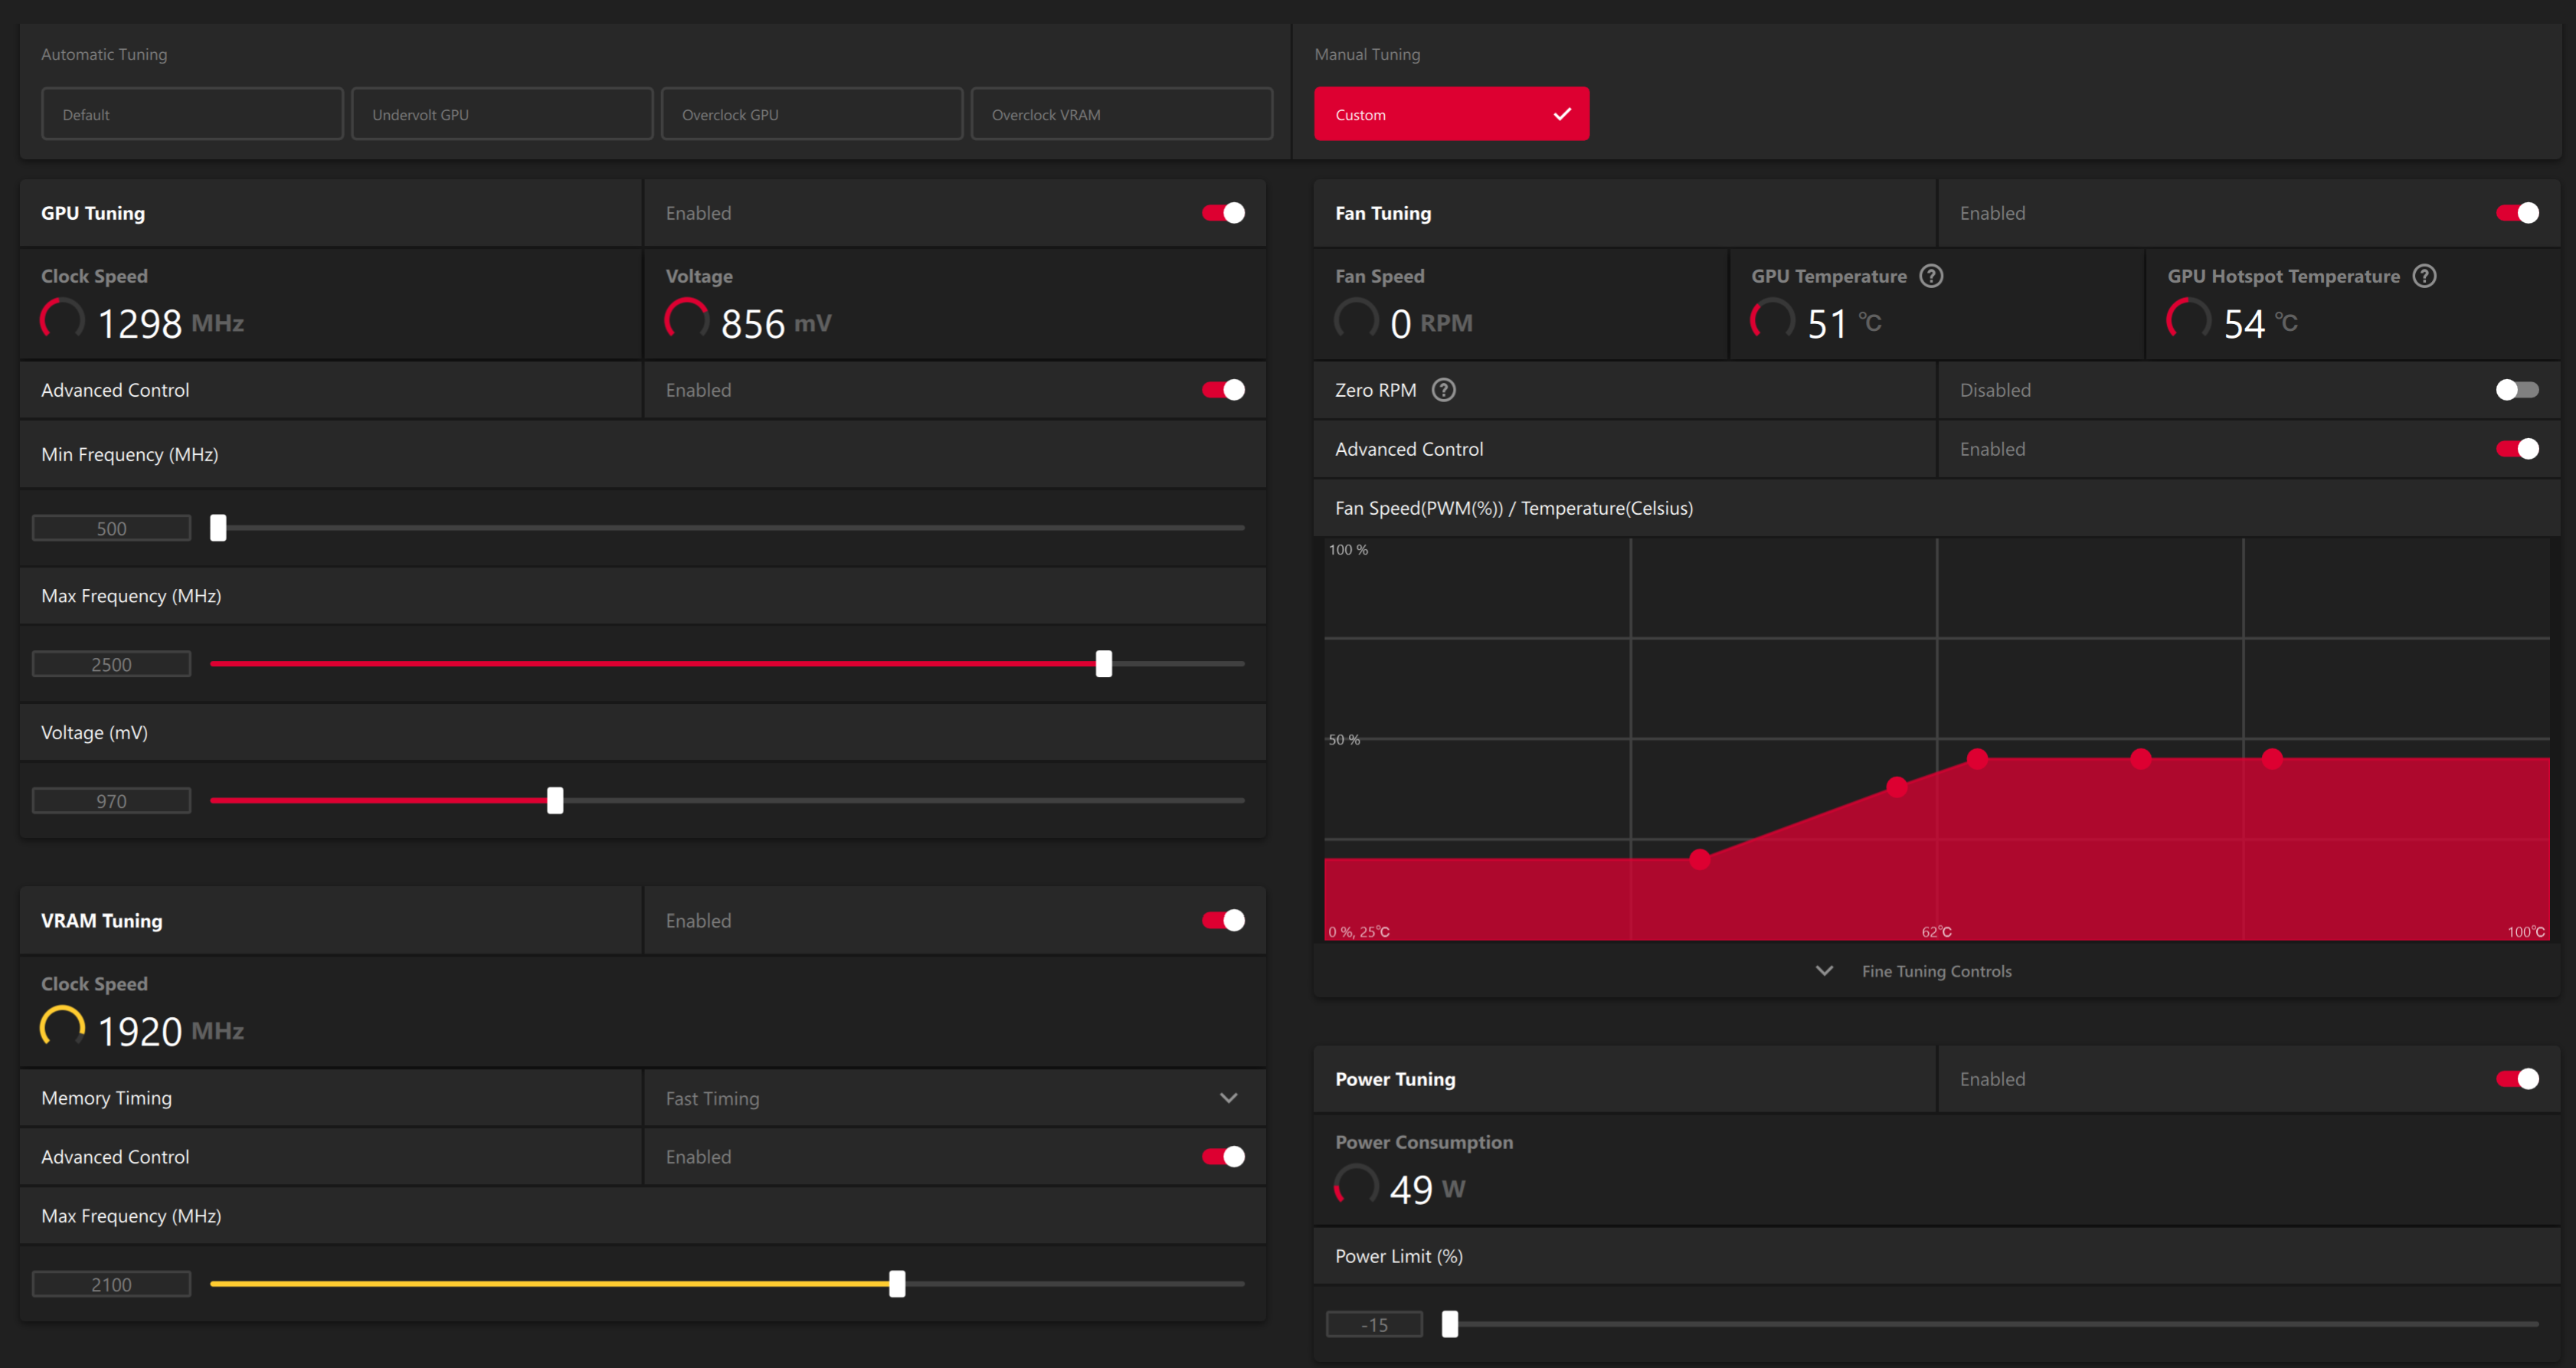The width and height of the screenshot is (2576, 1368).
Task: Select rightmost fan curve point
Action: (x=2272, y=758)
